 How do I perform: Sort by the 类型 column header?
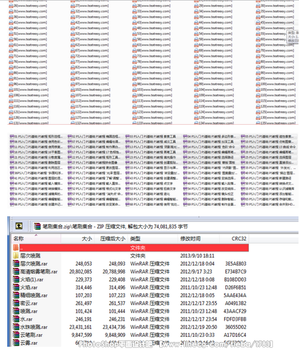click(x=153, y=239)
